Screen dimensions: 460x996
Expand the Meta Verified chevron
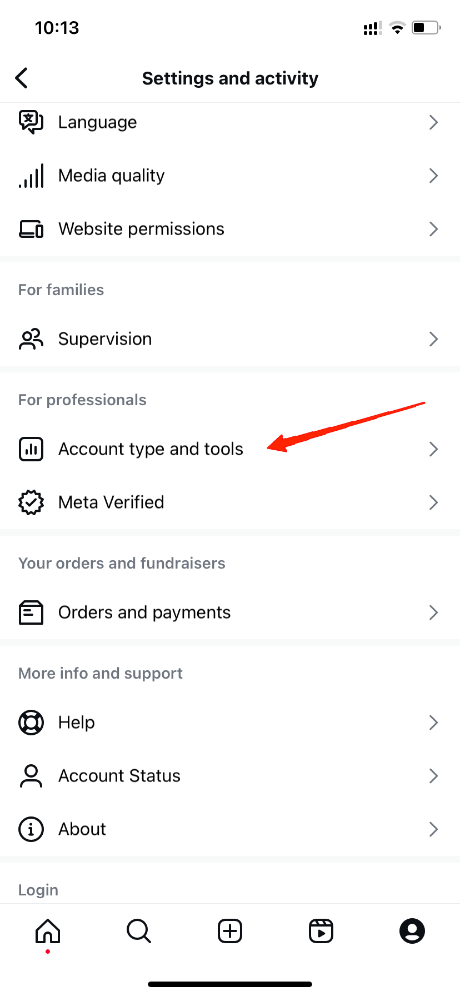[x=434, y=502]
